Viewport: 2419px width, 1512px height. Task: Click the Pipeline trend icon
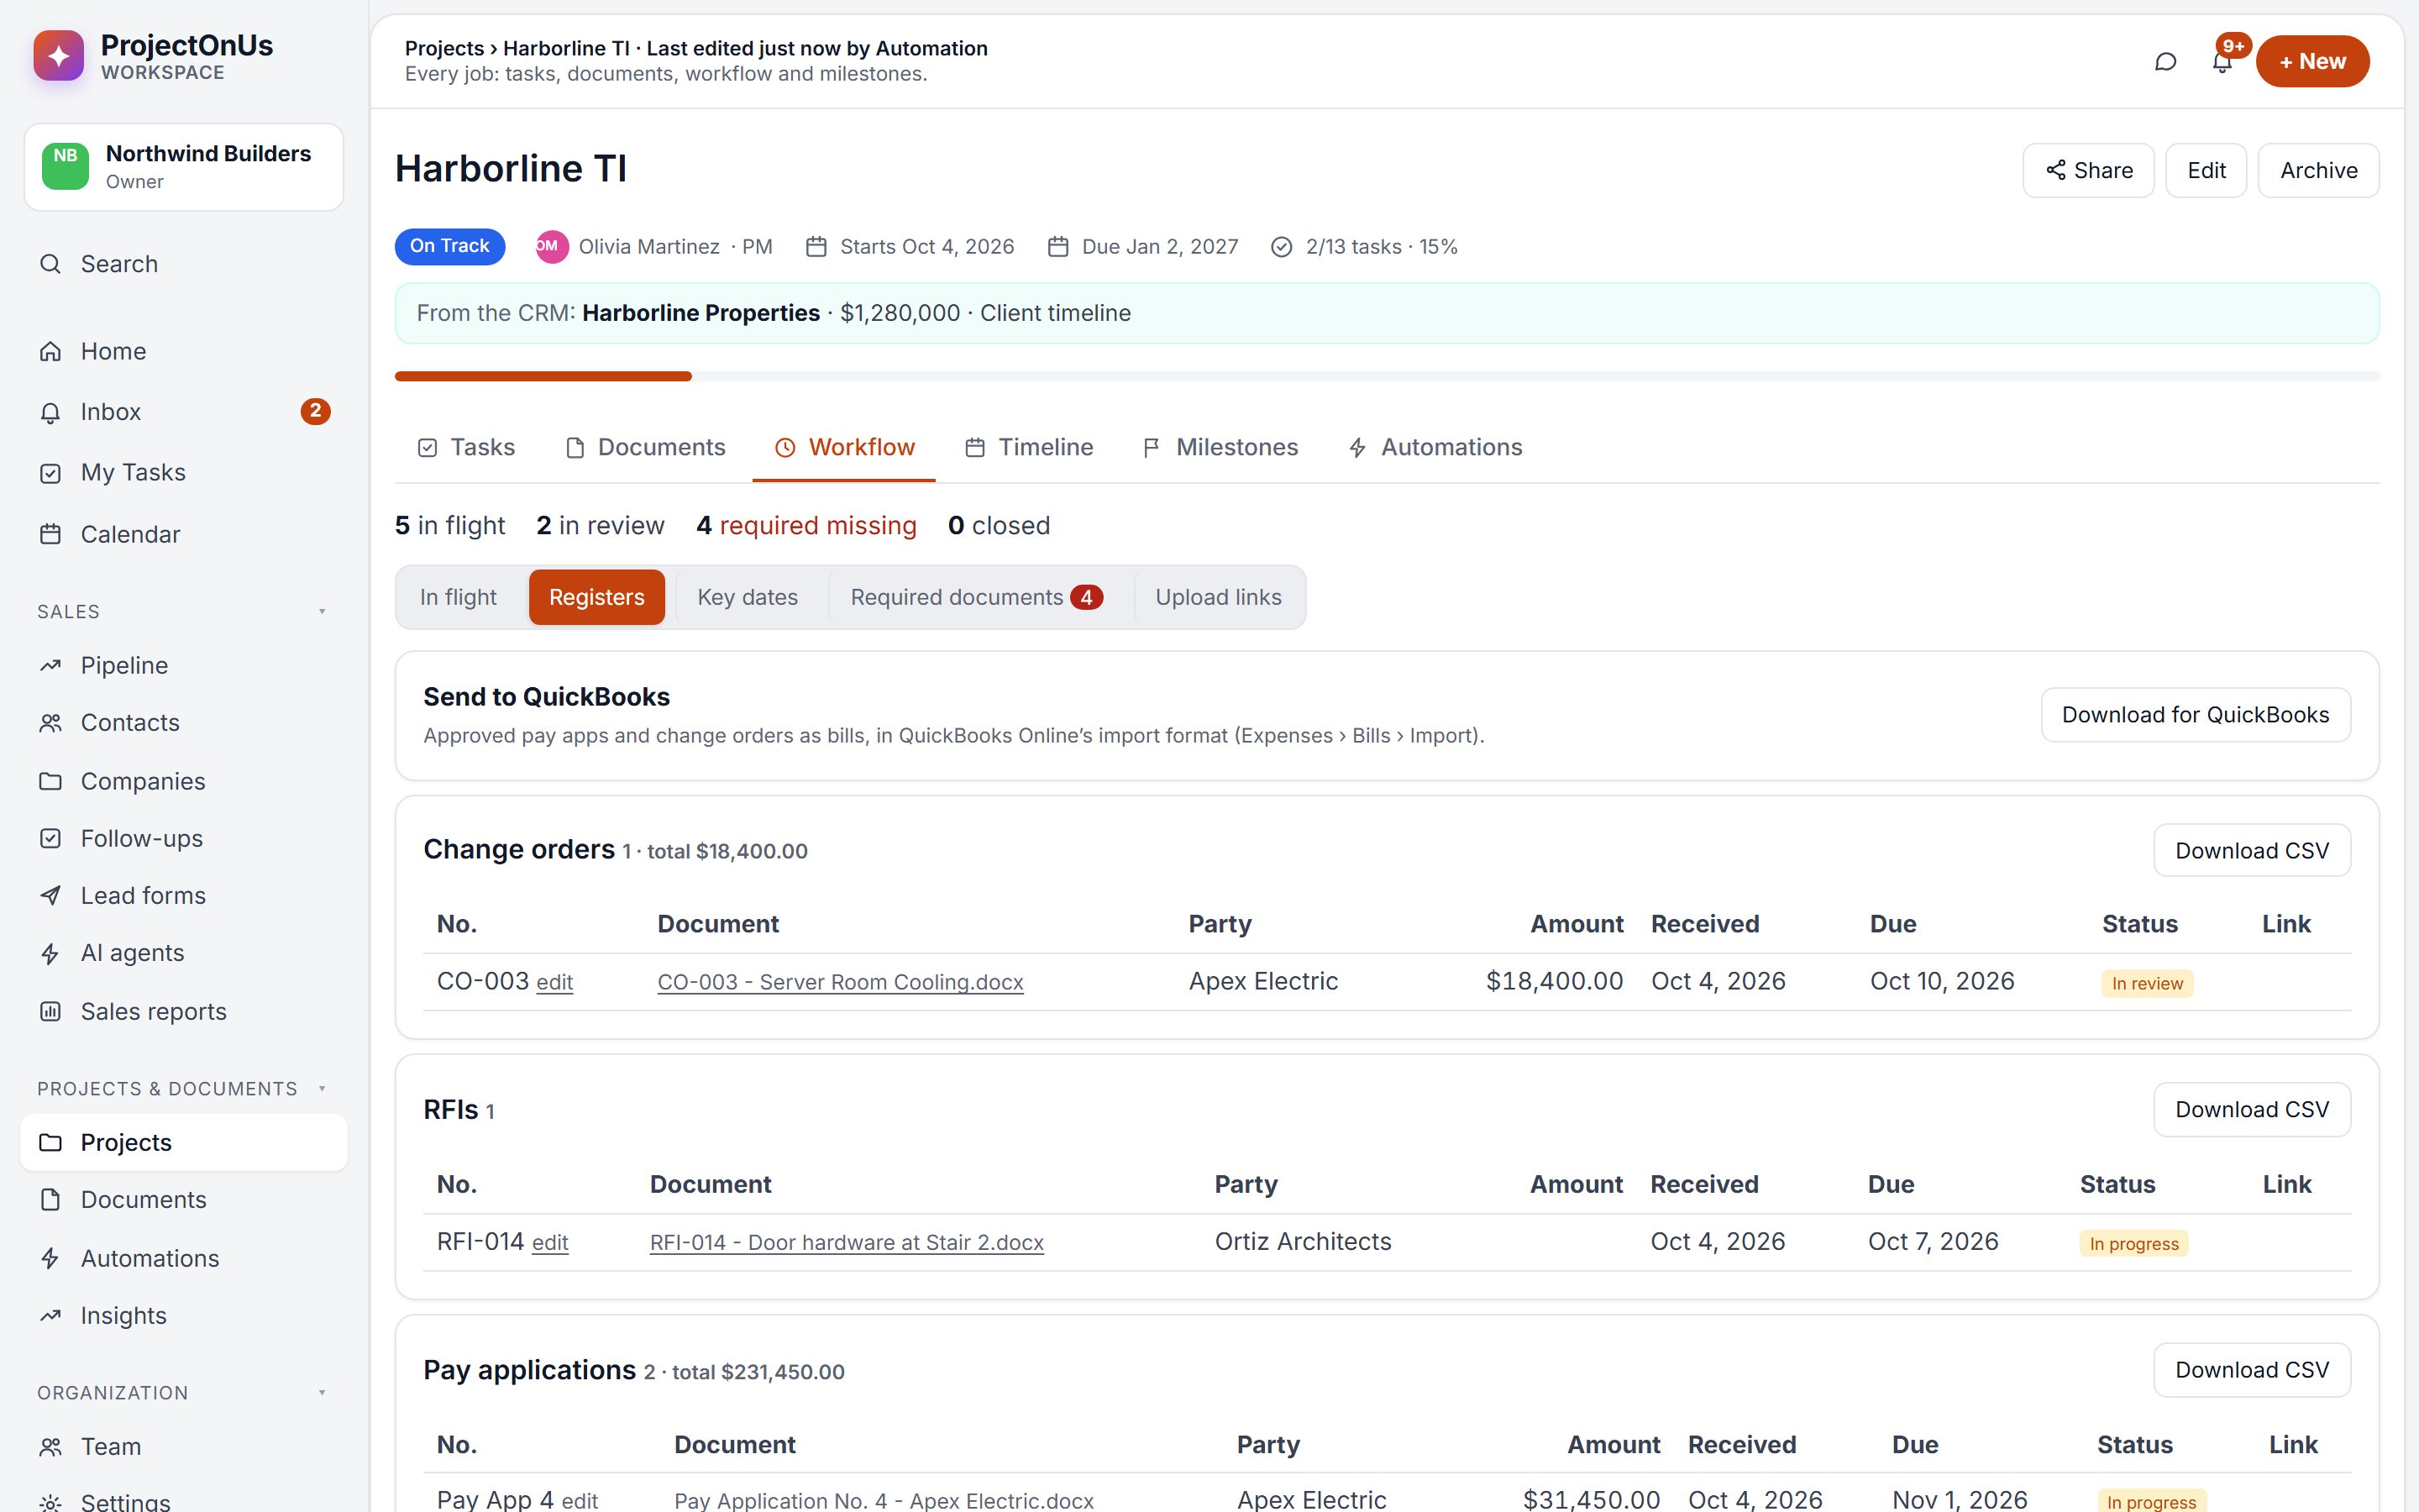click(50, 666)
